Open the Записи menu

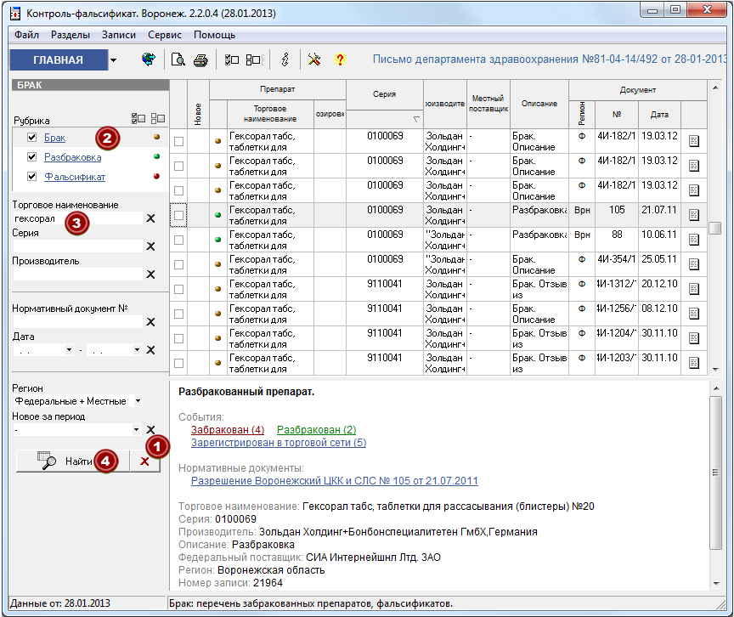(119, 35)
